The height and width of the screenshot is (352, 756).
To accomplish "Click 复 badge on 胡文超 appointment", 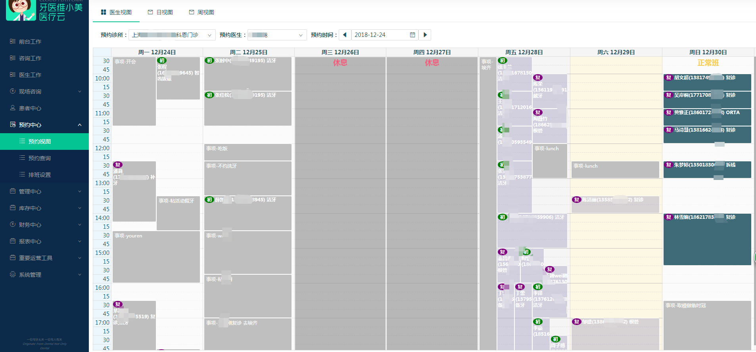I will coord(669,78).
